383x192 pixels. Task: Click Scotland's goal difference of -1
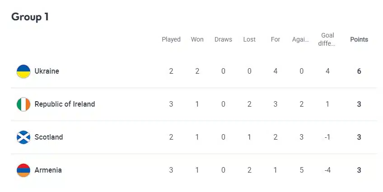tap(327, 137)
